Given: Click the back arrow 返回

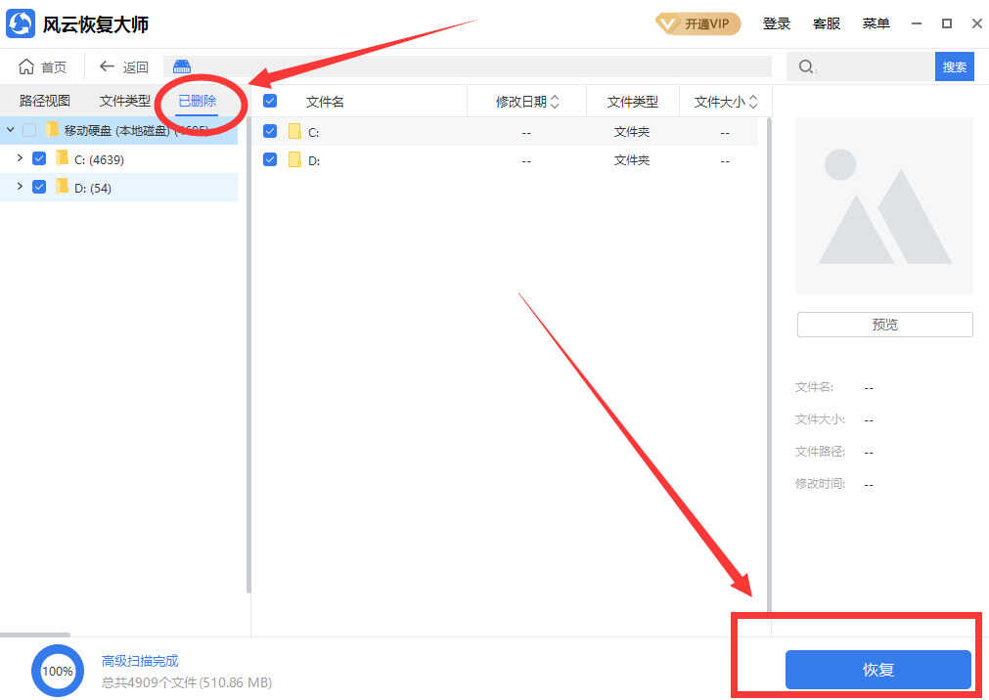Looking at the screenshot, I should coord(108,66).
